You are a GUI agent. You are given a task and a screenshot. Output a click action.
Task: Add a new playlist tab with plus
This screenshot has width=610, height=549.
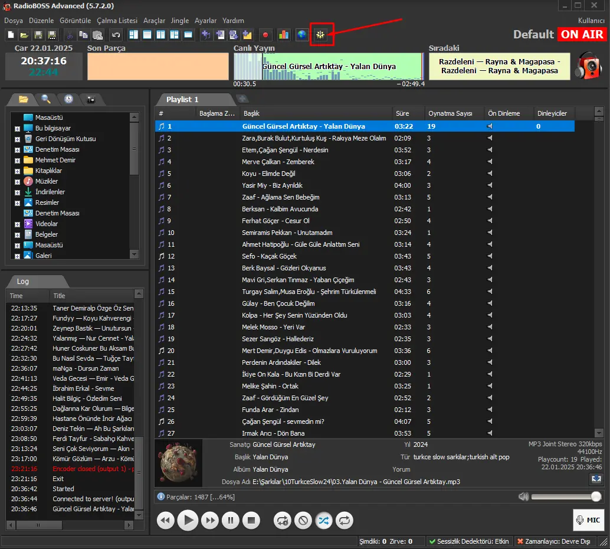pos(242,99)
